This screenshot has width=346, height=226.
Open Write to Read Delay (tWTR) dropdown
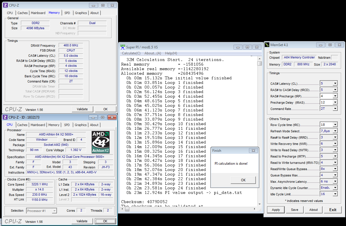[x=335, y=150]
